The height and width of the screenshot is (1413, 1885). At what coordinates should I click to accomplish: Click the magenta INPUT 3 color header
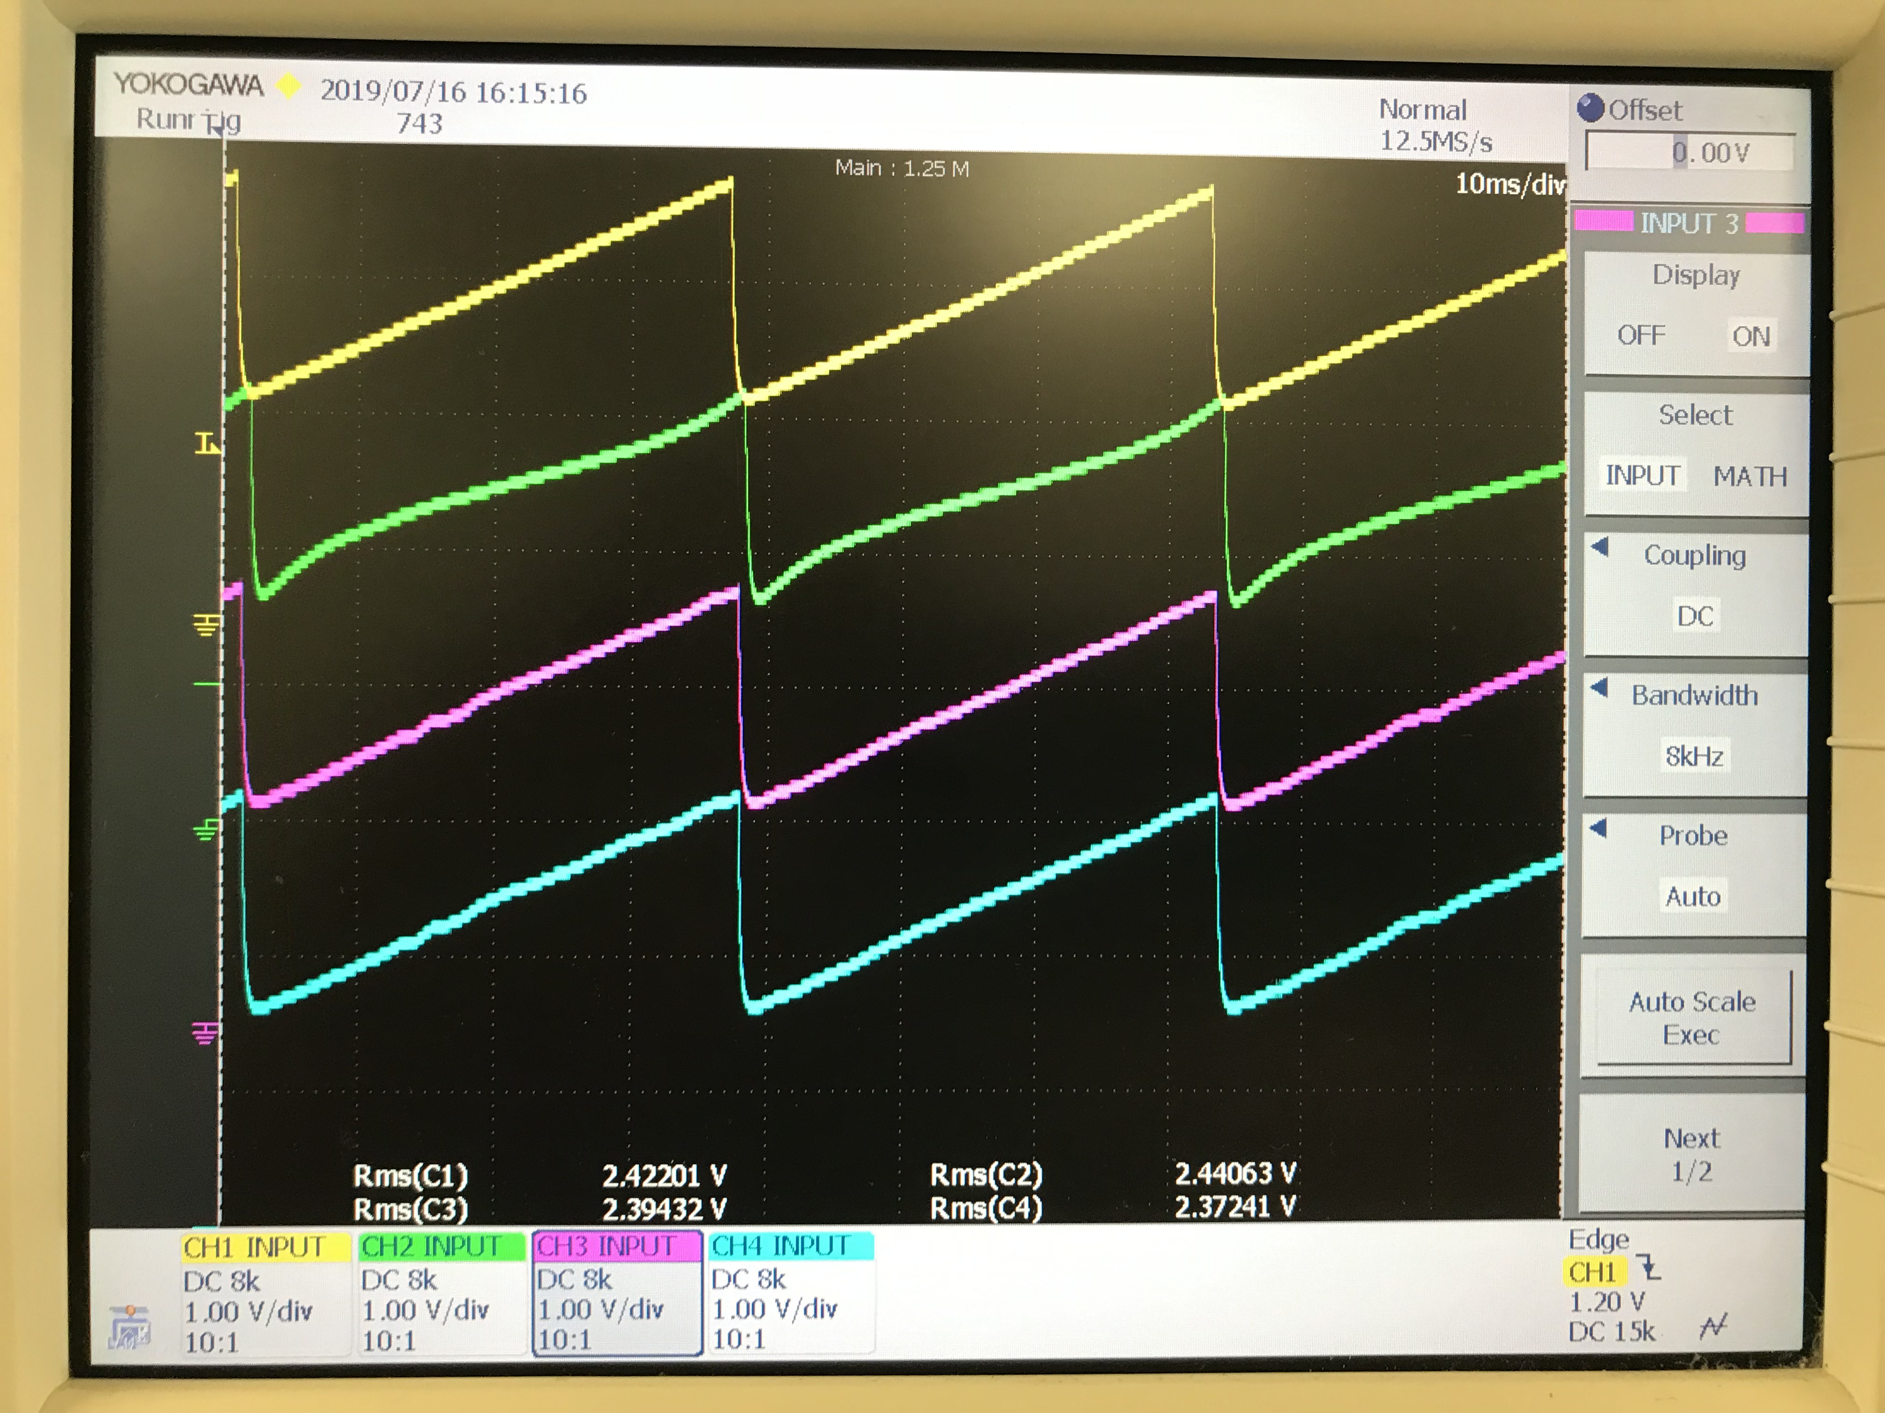(1689, 223)
